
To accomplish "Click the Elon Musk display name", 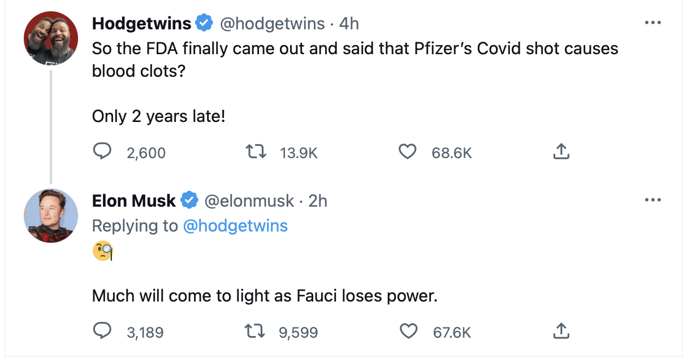I will (133, 200).
